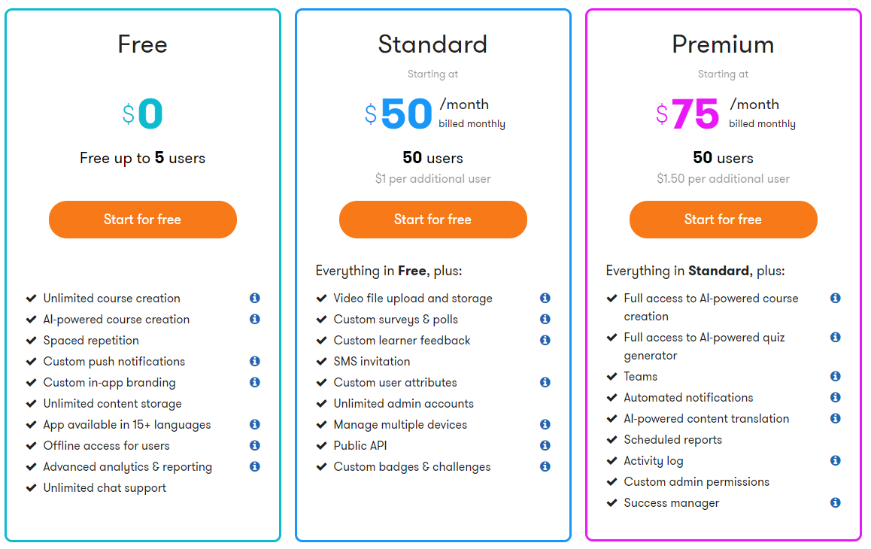871x549 pixels.
Task: Open info tooltip for Custom user attributes
Action: coord(545,383)
